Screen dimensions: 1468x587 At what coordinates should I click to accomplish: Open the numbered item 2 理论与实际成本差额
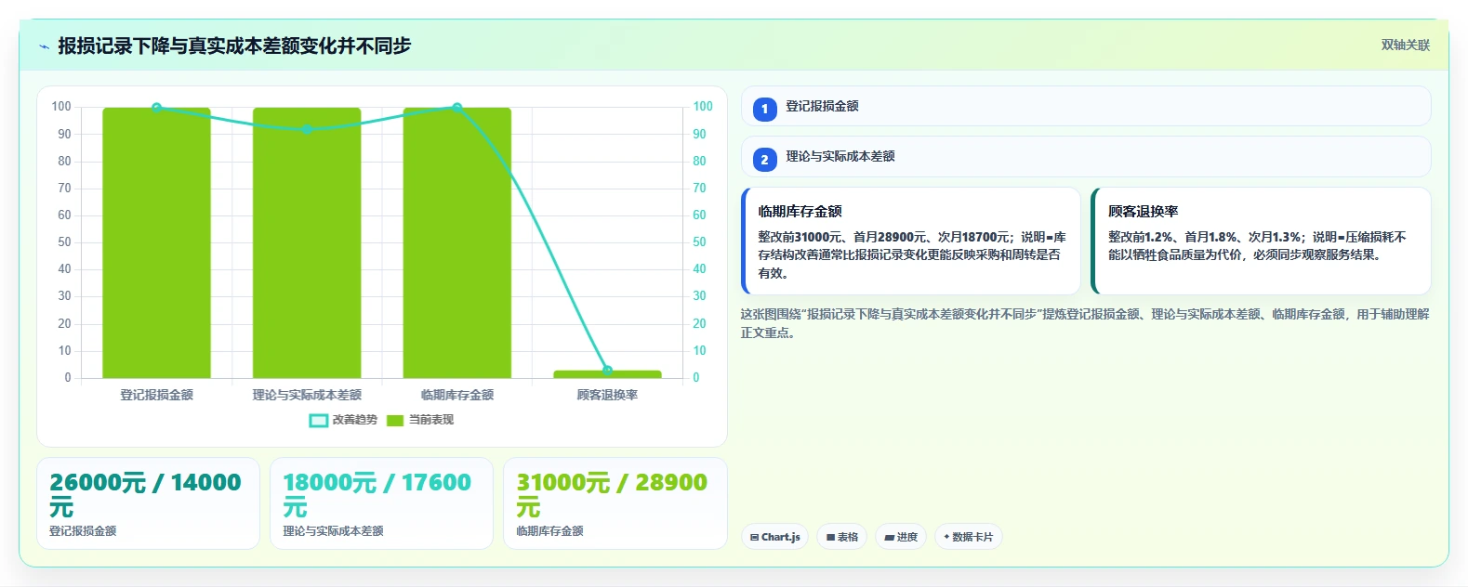1086,157
